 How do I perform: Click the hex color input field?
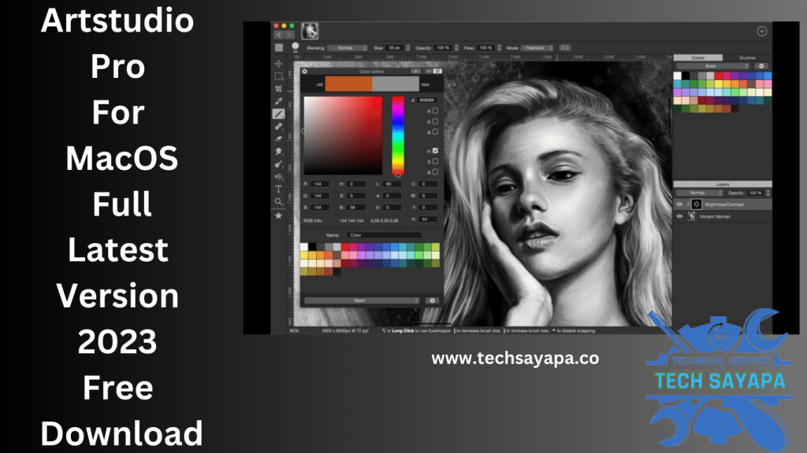[x=427, y=100]
